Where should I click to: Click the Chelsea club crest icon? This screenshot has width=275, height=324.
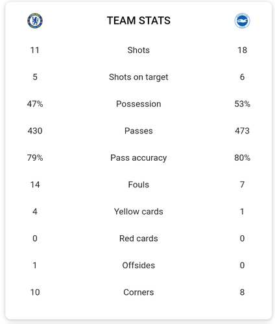[35, 21]
